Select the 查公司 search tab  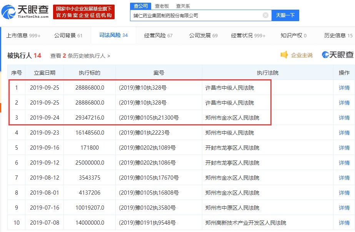[141, 6]
